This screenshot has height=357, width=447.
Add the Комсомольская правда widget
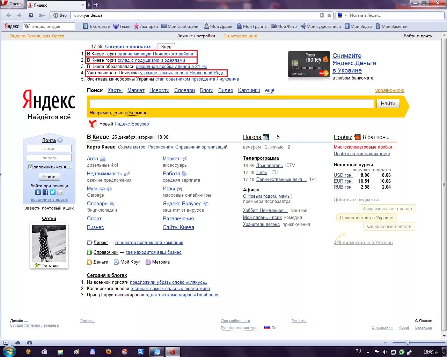point(387,209)
